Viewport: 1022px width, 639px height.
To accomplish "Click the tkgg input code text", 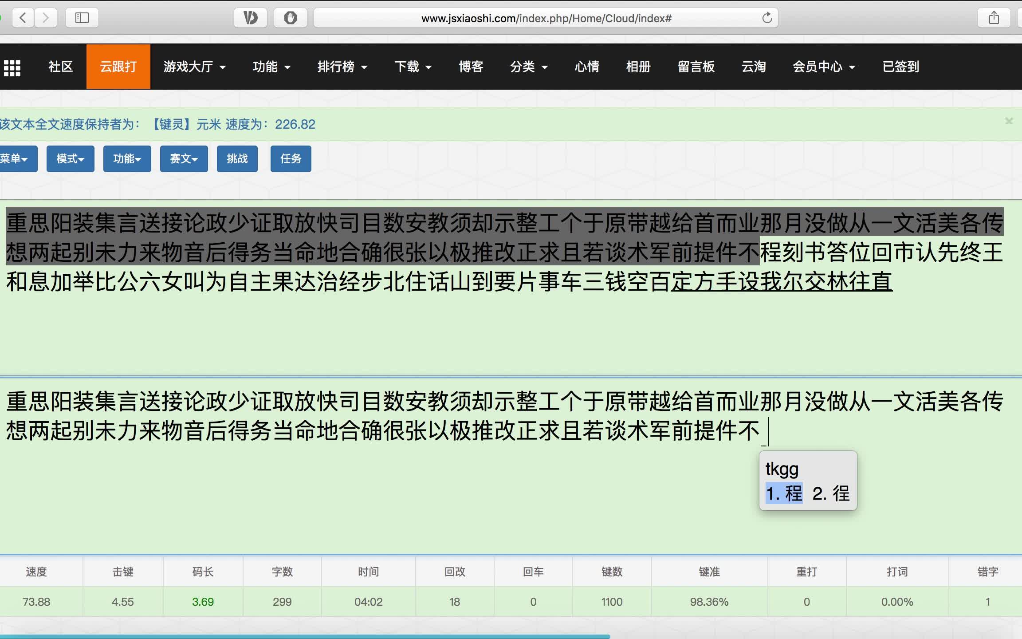I will pyautogui.click(x=782, y=469).
